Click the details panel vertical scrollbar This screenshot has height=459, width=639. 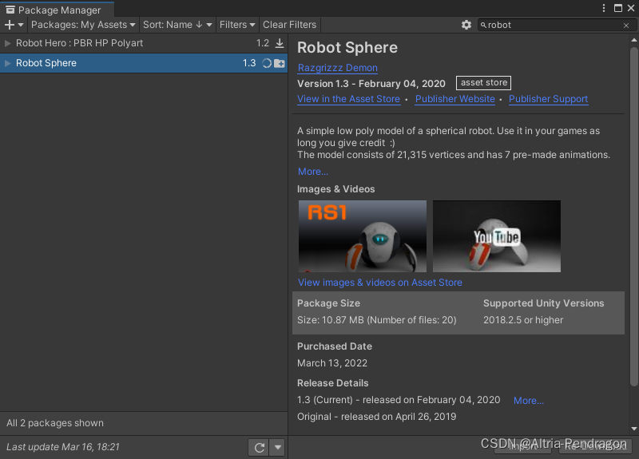[x=633, y=216]
